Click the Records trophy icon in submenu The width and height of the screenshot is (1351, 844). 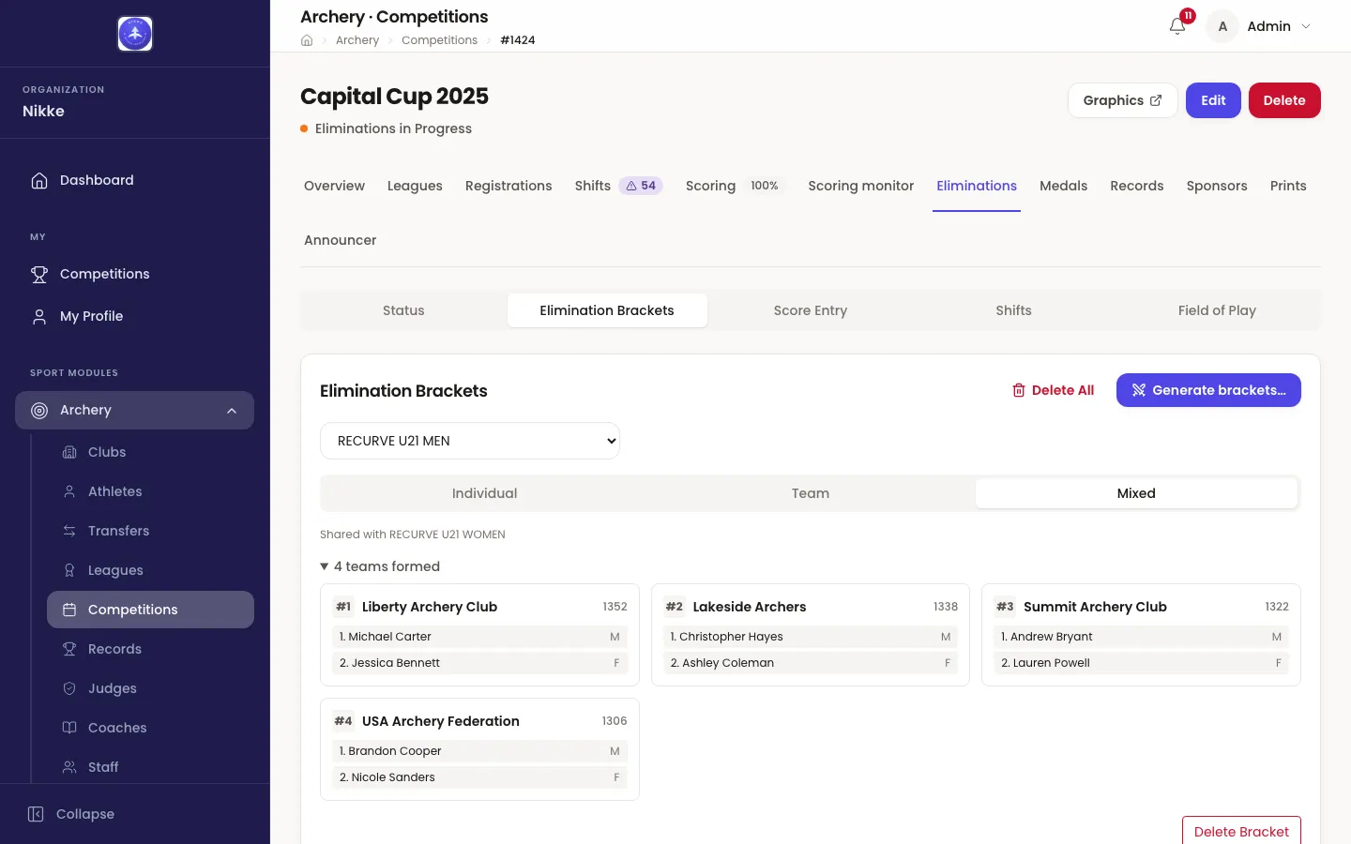69,649
